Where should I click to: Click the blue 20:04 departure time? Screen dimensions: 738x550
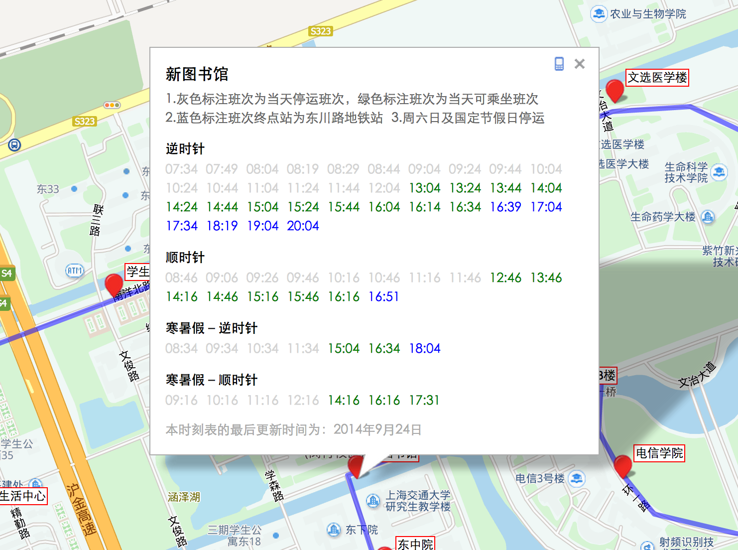[303, 226]
